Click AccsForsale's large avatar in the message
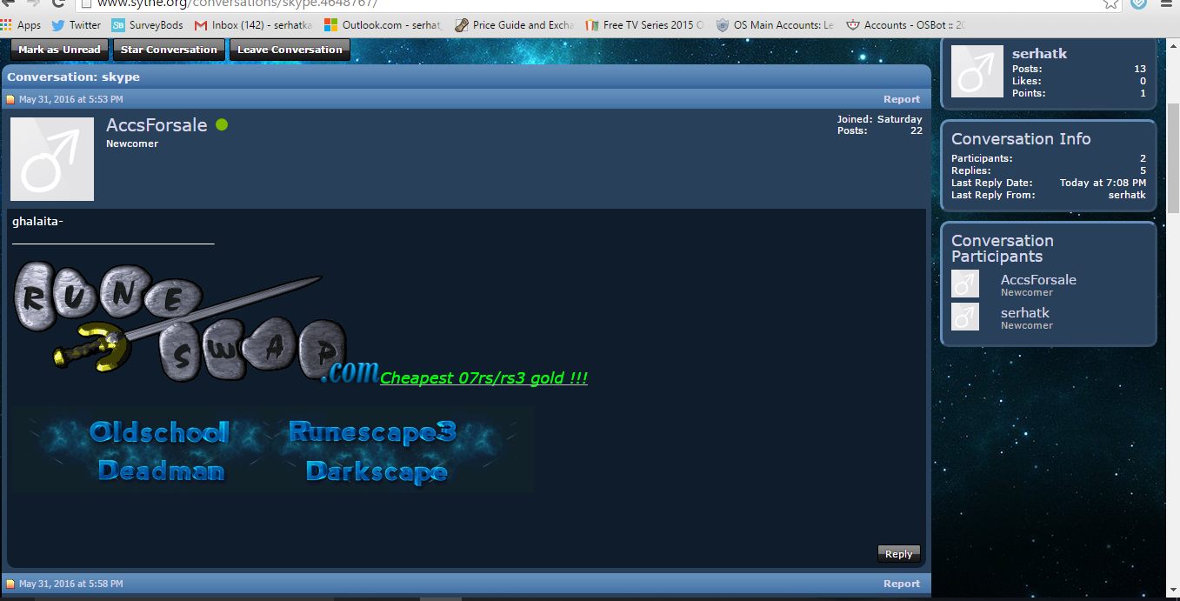Viewport: 1180px width, 601px height. coord(52,159)
